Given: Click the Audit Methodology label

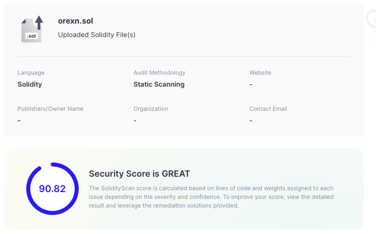Looking at the screenshot, I should point(159,73).
